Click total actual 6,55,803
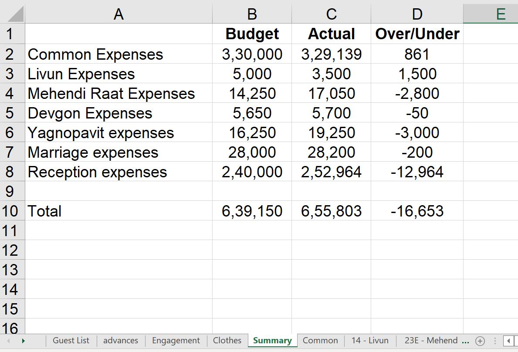This screenshot has width=518, height=352. (x=332, y=211)
